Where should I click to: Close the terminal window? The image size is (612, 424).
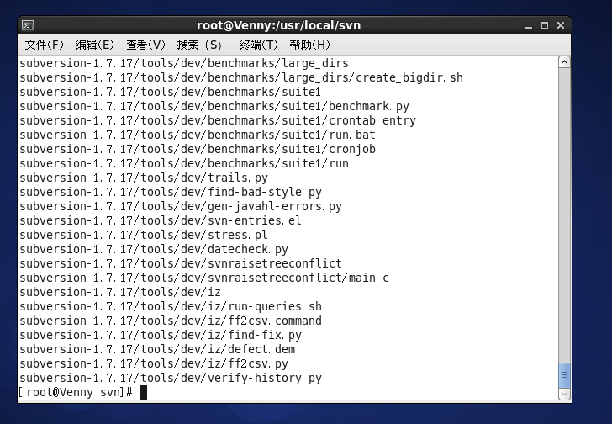(561, 25)
